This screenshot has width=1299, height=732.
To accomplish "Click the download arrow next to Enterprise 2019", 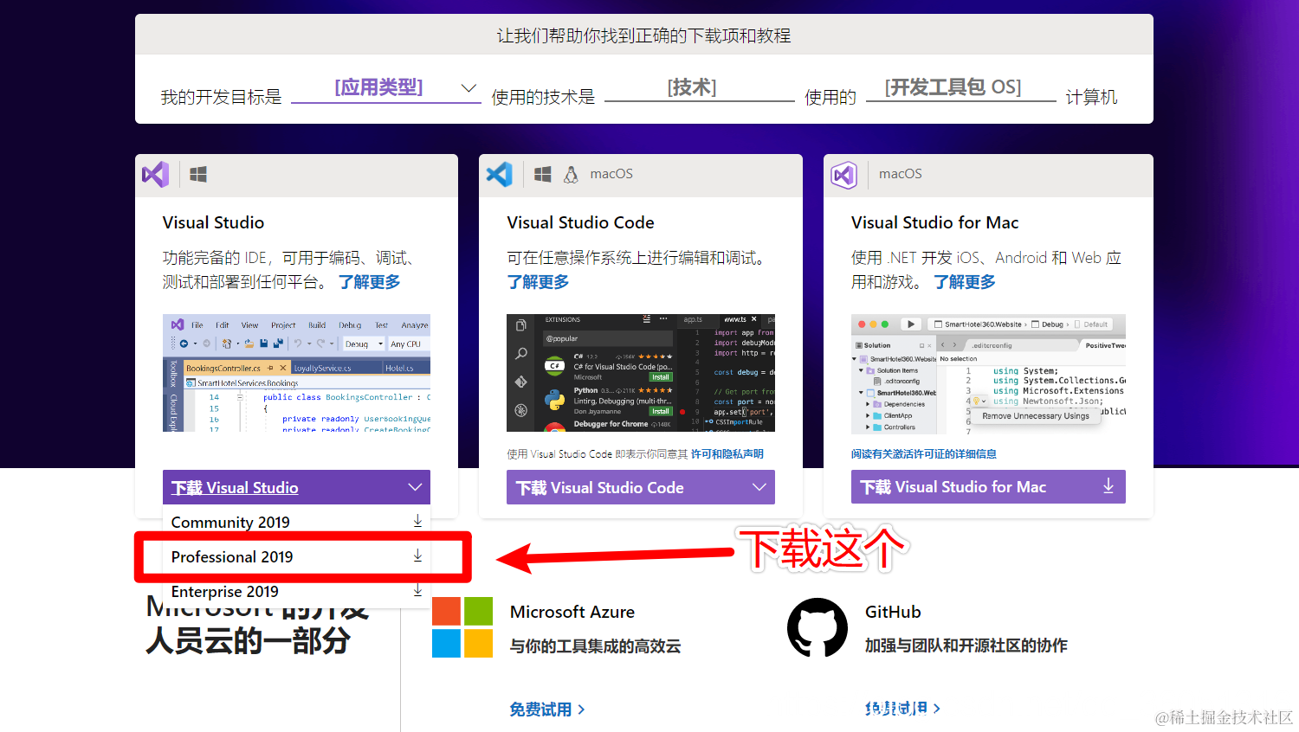I will 417,590.
